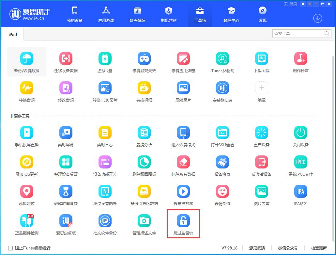Click the 下载固件 icon
336x255 pixels.
pos(261,58)
